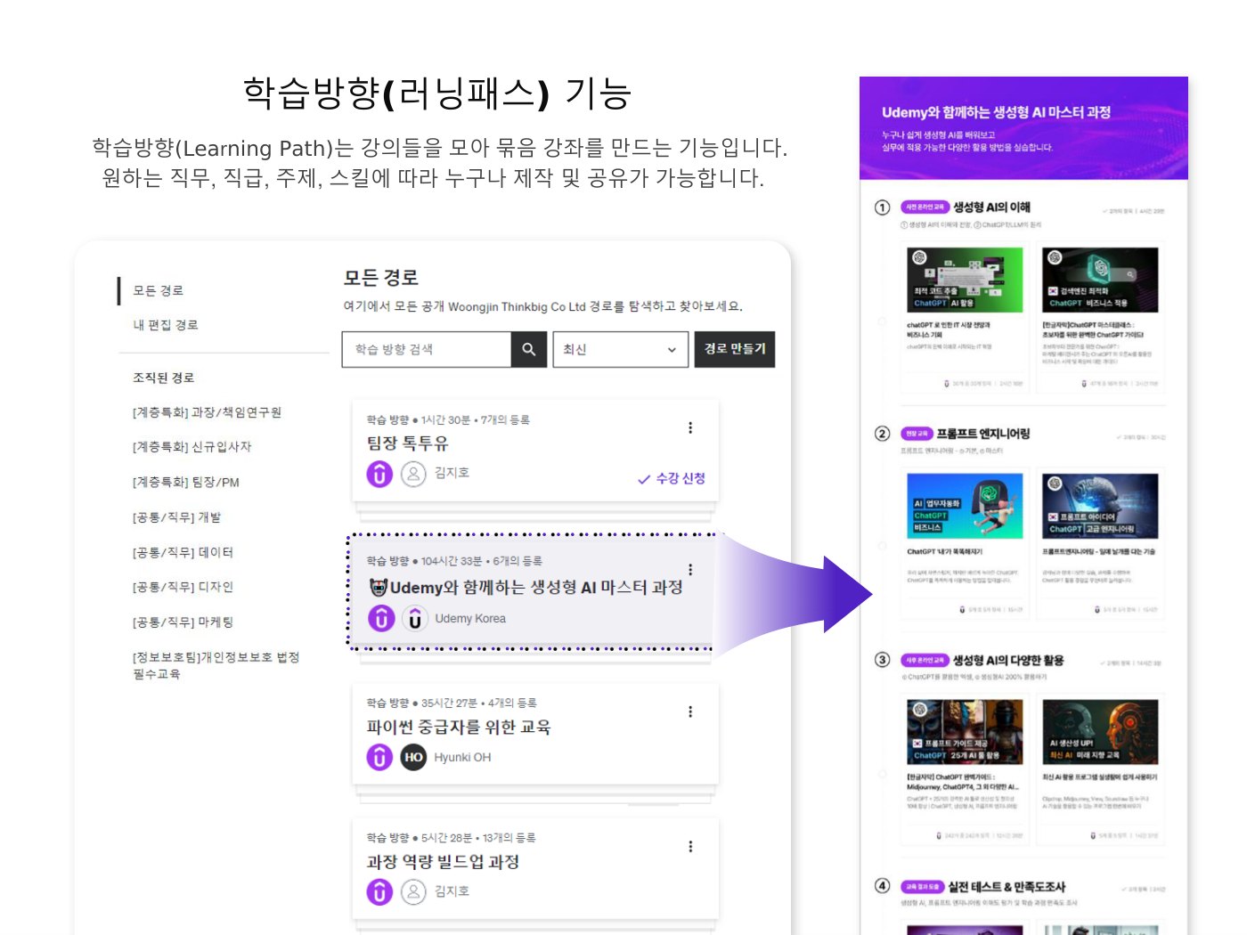Open [계층특화] 과장/책임연구원 path

207,412
